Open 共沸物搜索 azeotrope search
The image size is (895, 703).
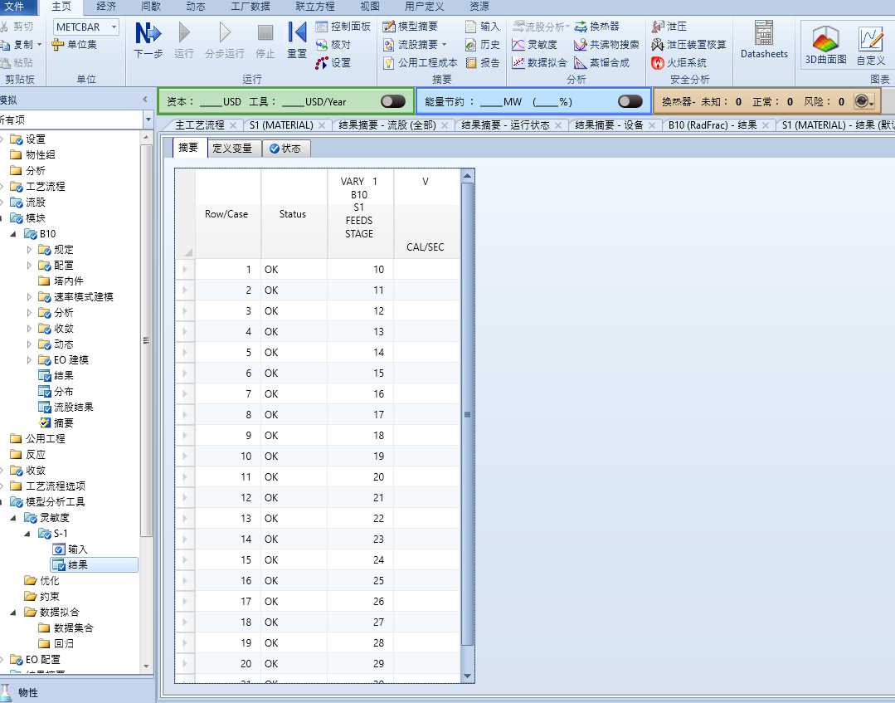[x=606, y=45]
